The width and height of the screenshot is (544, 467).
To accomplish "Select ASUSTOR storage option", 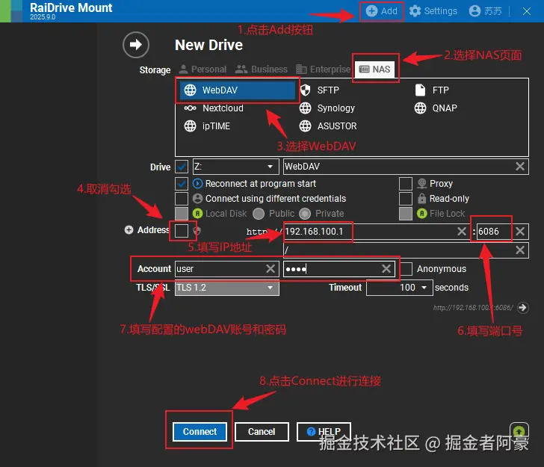I will (328, 126).
